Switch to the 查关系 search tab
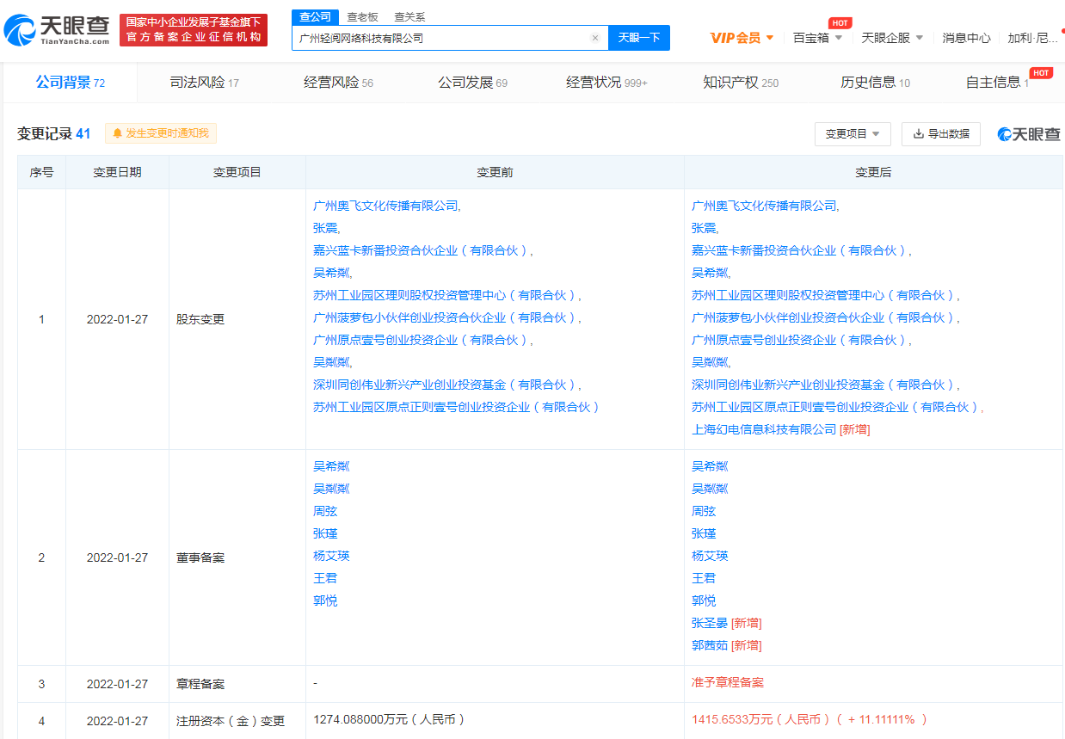Screen dimensions: 1065x739 tap(409, 17)
